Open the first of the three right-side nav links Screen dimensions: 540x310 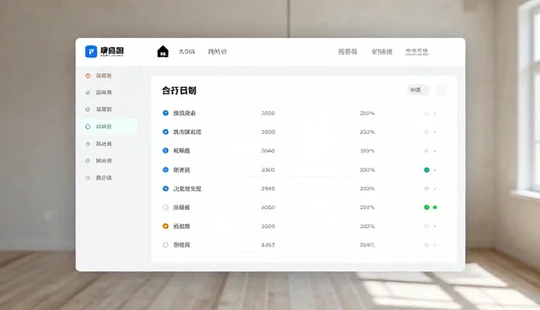348,51
